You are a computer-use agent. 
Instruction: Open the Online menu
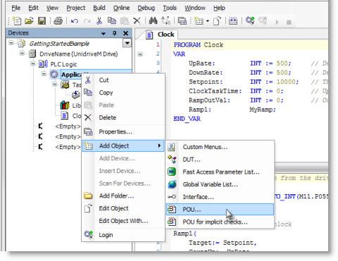[x=121, y=8]
